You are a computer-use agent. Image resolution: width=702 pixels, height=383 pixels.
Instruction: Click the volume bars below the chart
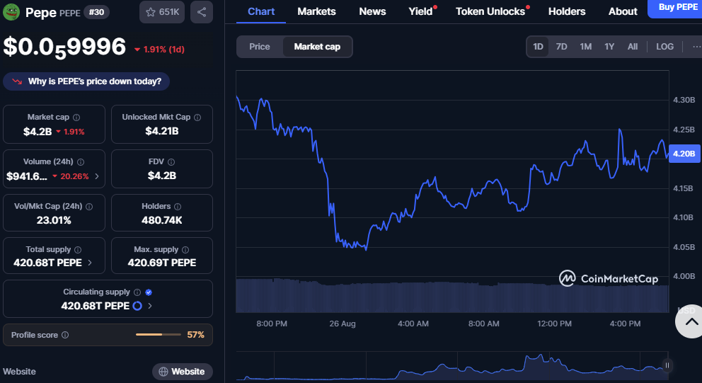tap(452, 296)
